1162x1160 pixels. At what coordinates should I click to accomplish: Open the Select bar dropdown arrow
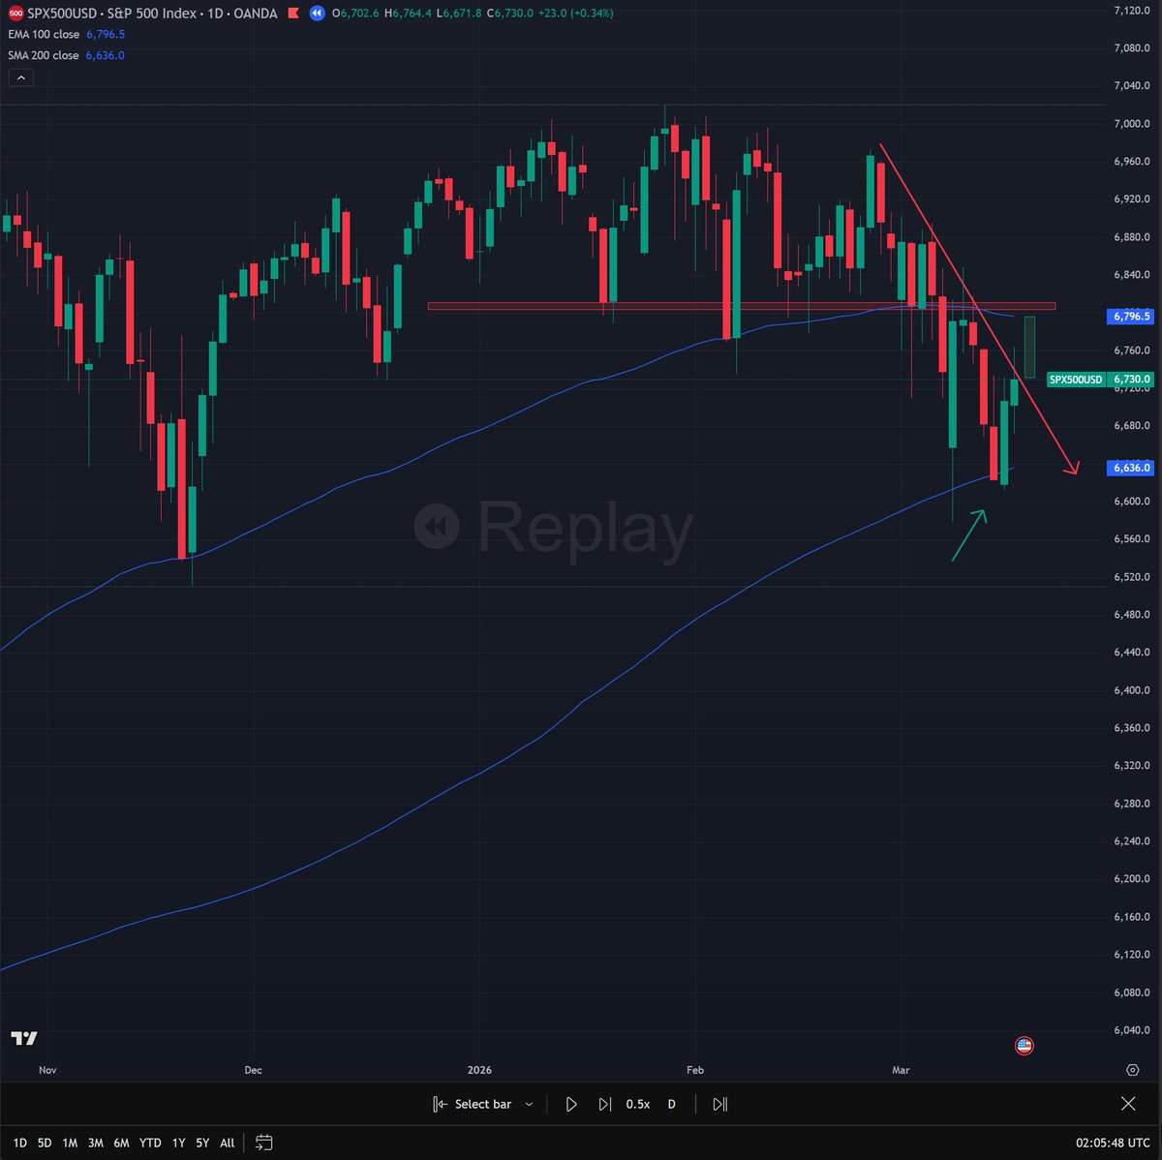[529, 1104]
